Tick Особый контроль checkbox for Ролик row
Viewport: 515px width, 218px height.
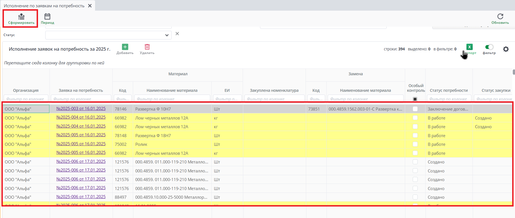[415, 144]
